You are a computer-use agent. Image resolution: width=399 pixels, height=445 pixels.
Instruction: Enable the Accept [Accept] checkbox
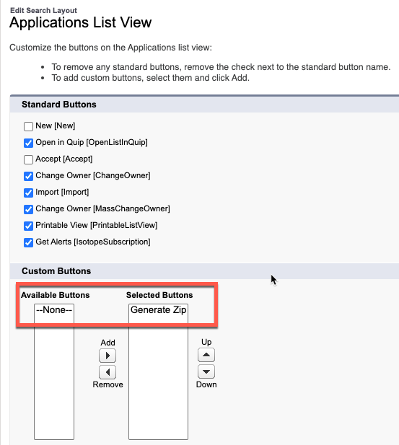pyautogui.click(x=28, y=159)
